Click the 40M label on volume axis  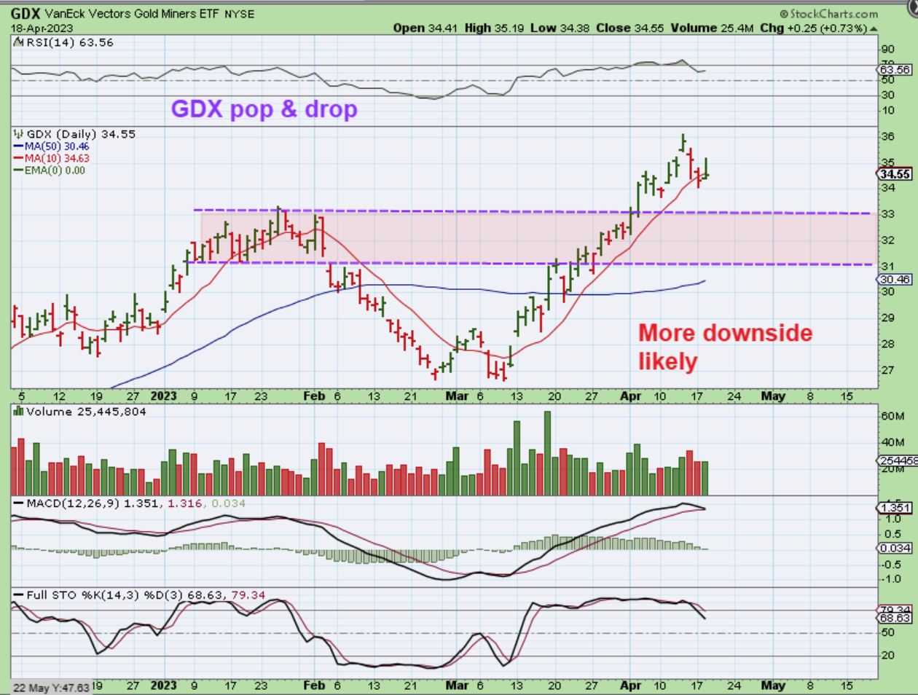tap(892, 442)
